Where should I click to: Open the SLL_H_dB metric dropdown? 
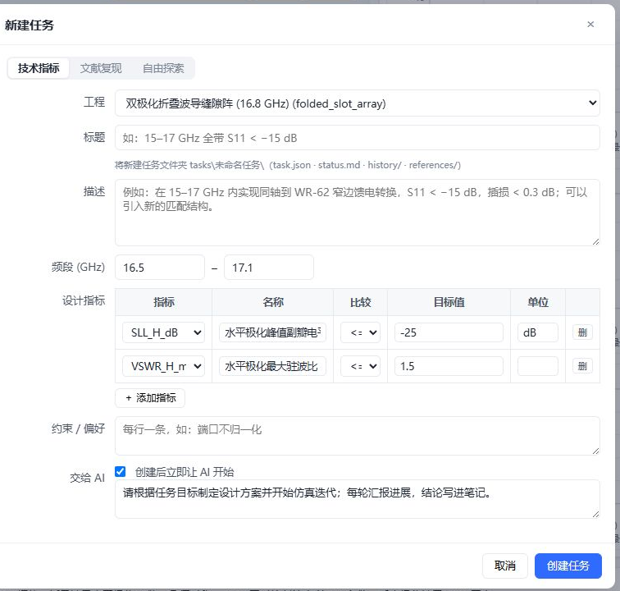click(x=163, y=332)
